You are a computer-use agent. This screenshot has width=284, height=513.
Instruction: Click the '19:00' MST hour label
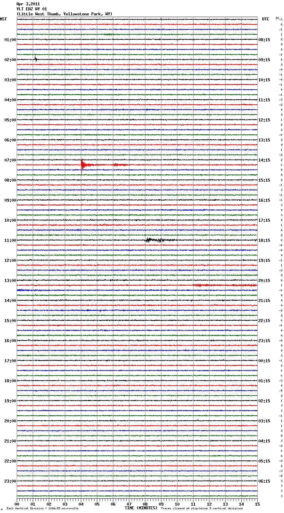(x=10, y=401)
